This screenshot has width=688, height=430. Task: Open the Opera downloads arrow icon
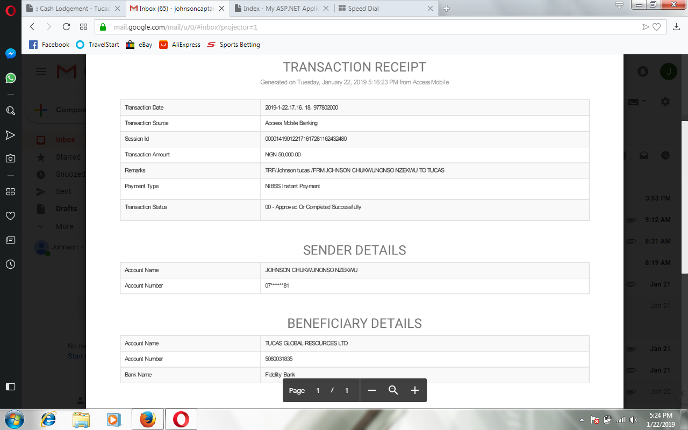[x=676, y=27]
